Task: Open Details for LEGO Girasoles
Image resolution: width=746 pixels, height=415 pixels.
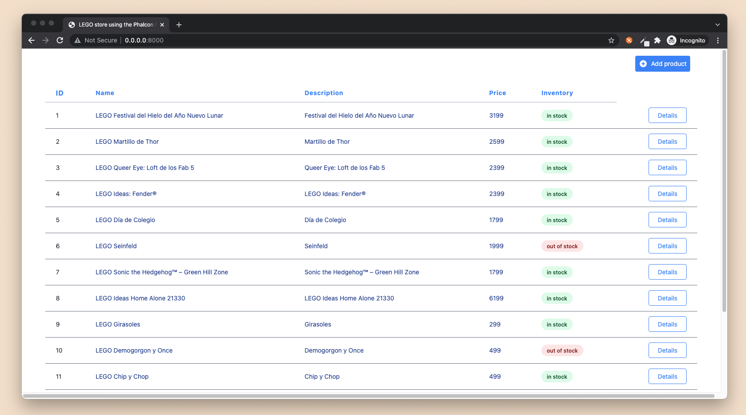Action: click(x=668, y=324)
